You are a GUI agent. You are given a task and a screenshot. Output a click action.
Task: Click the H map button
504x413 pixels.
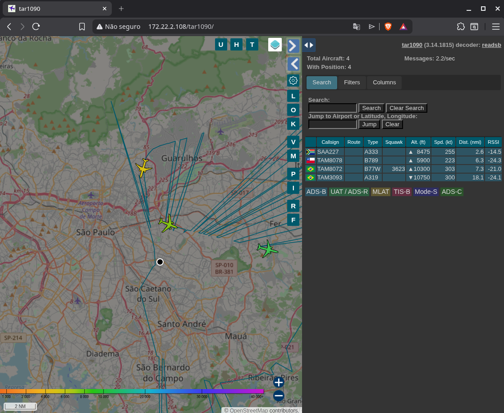[x=237, y=45]
